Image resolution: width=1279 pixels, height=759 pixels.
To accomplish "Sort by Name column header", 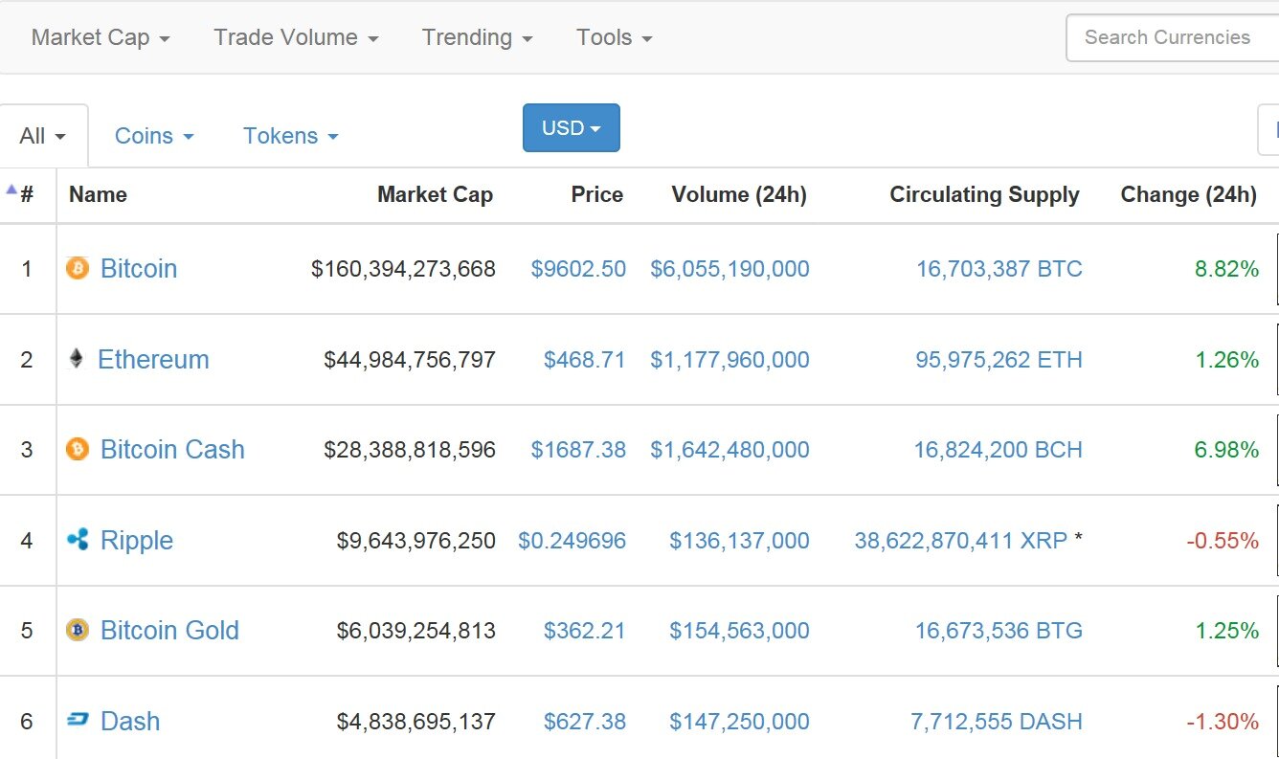I will (x=98, y=194).
